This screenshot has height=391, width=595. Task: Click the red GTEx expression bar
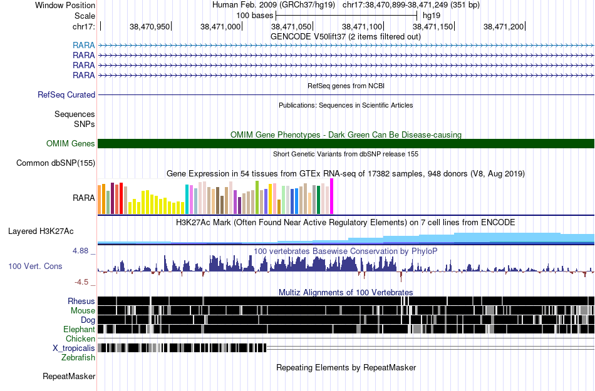121,198
